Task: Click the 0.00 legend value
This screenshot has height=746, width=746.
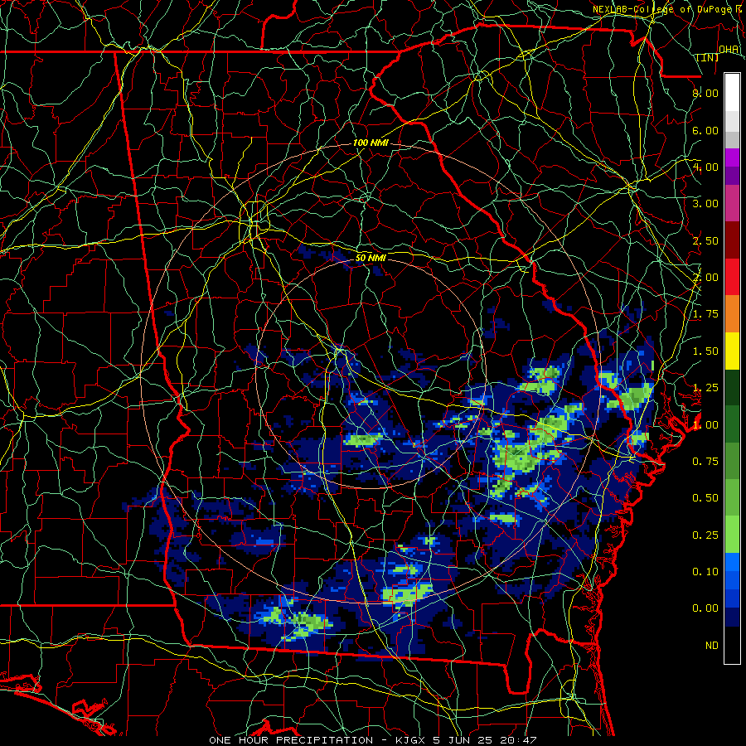Action: [x=705, y=608]
